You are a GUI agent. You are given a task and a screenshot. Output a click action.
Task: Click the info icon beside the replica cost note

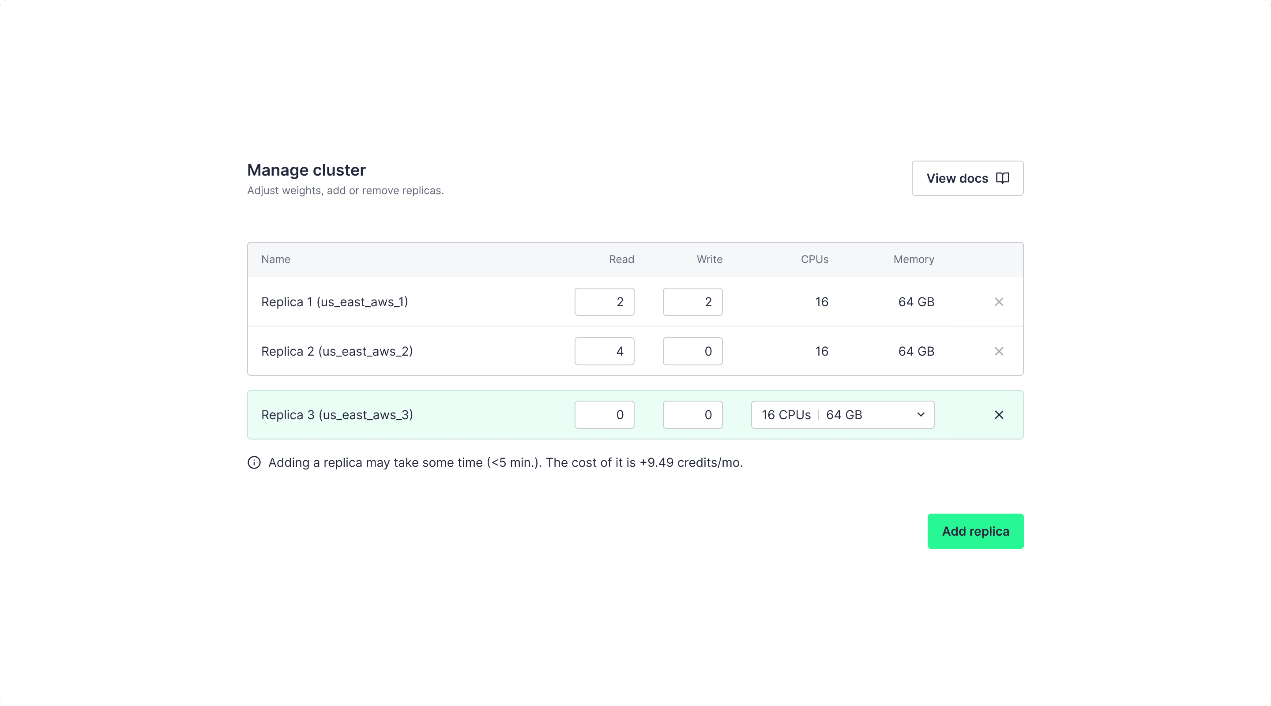pos(254,462)
